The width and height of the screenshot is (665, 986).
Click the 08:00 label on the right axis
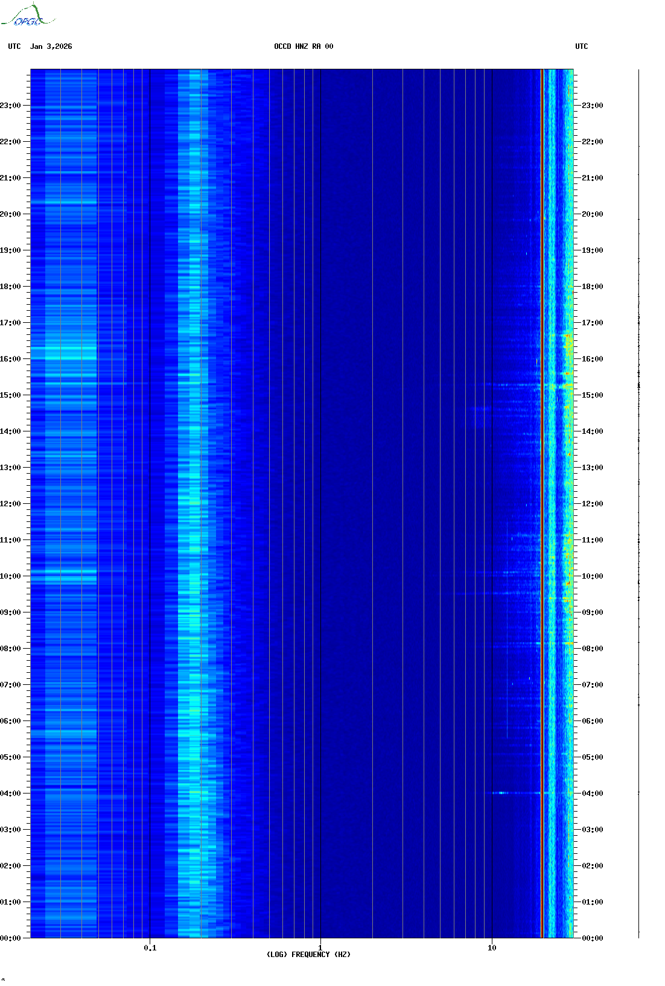(x=593, y=649)
